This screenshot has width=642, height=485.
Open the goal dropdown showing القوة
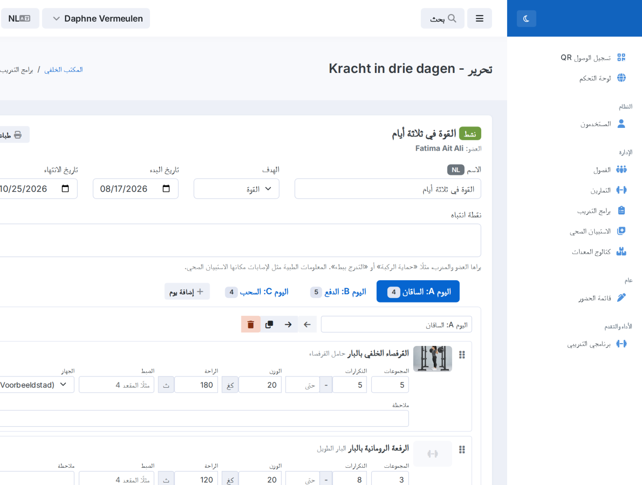[236, 189]
